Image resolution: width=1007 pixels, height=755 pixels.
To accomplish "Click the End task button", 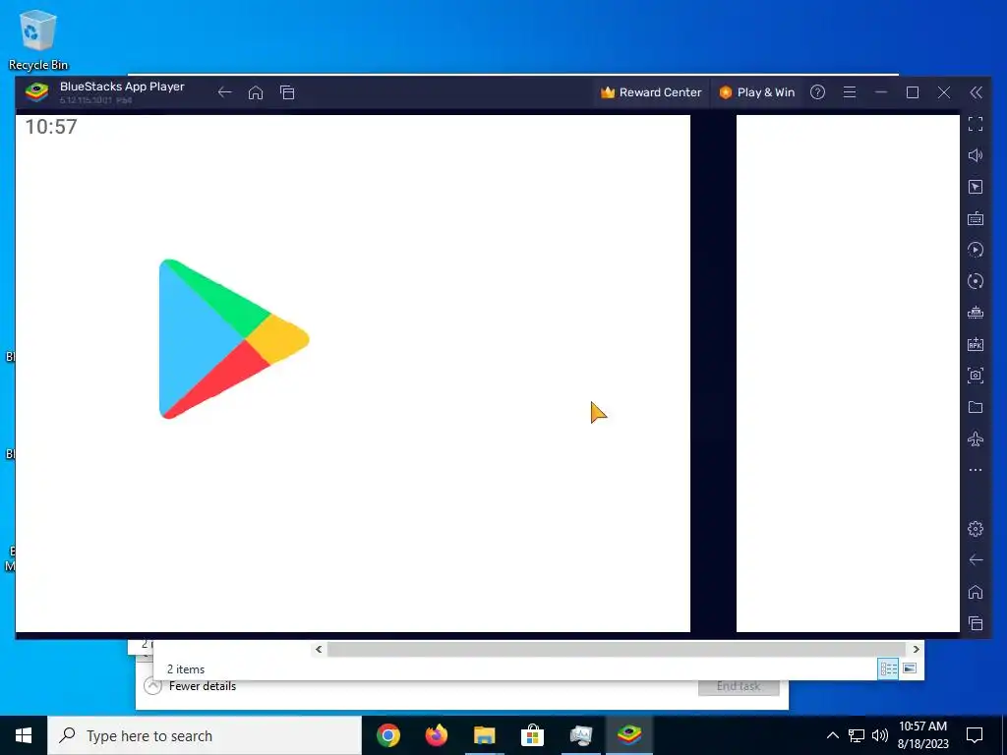I will pos(739,686).
